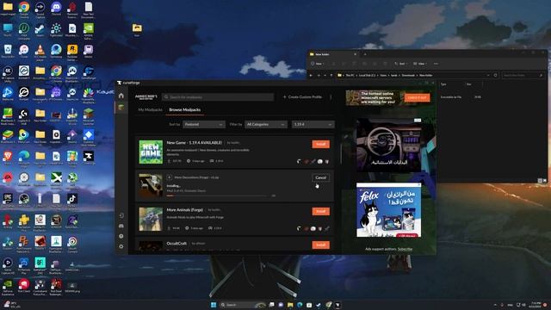
Task: Open the taskbar clock and date
Action: (x=536, y=305)
